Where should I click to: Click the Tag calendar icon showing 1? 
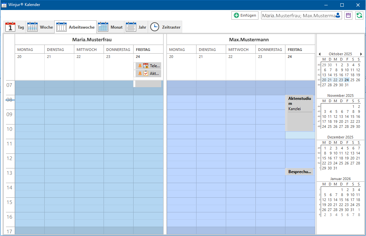tap(10, 27)
